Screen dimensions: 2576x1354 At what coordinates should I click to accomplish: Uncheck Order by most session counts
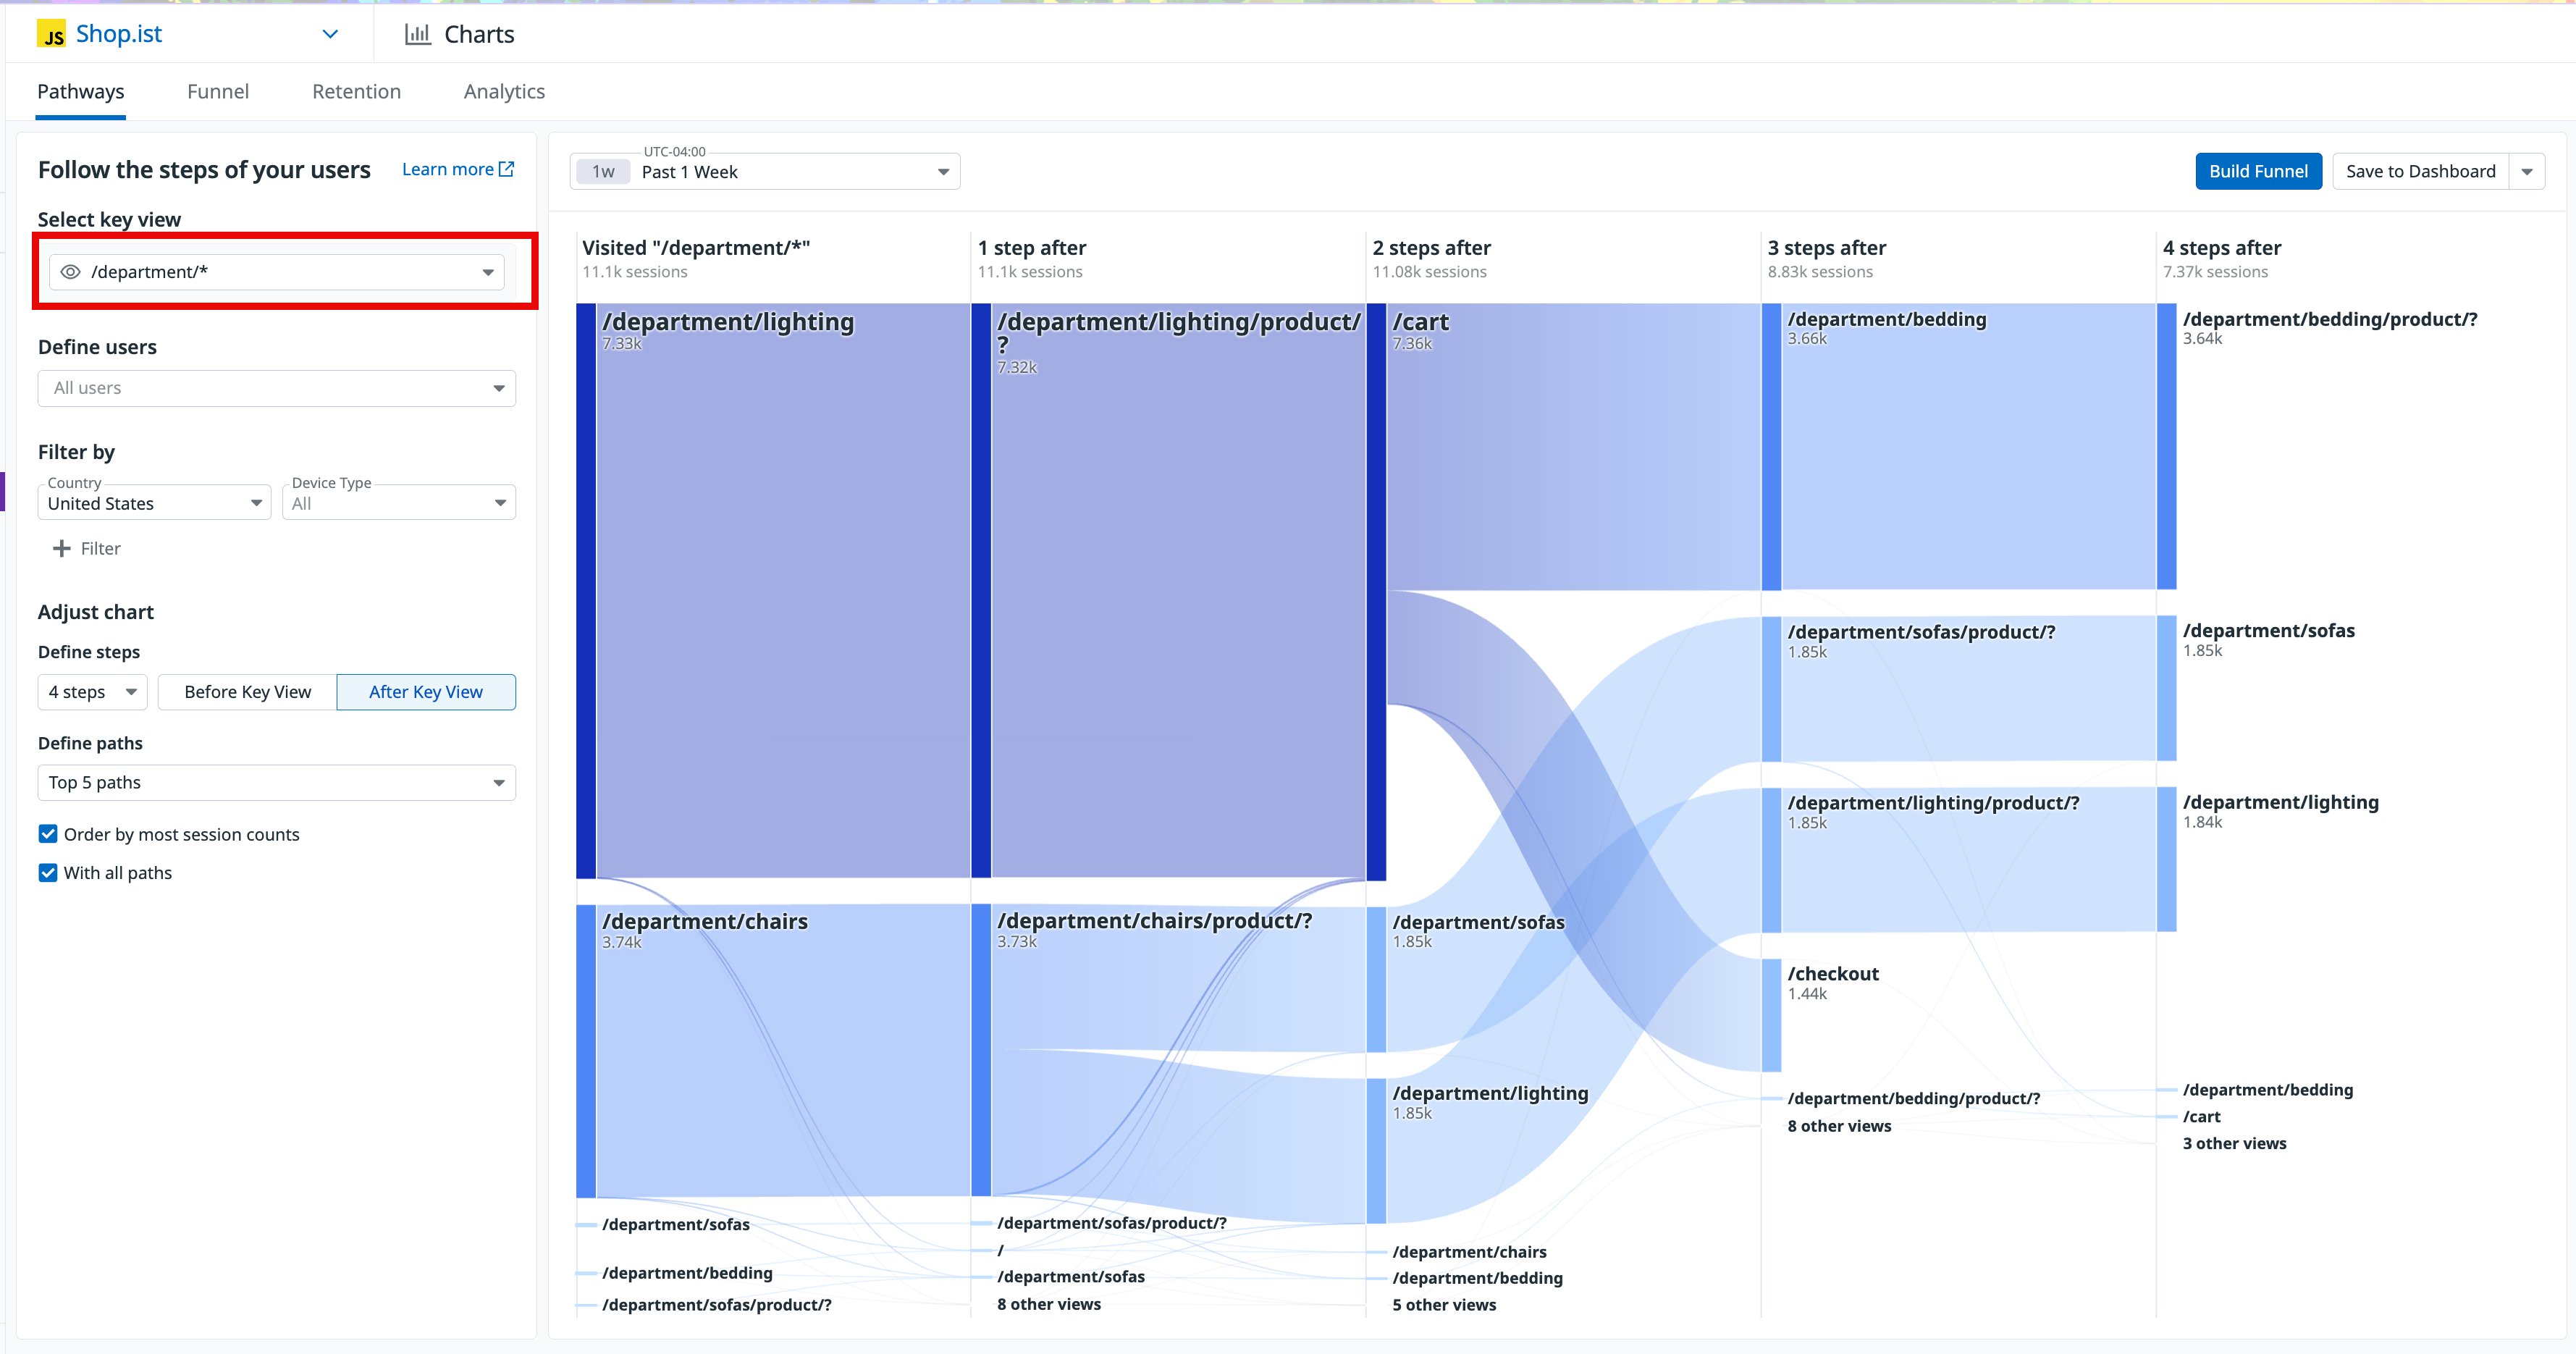(48, 834)
